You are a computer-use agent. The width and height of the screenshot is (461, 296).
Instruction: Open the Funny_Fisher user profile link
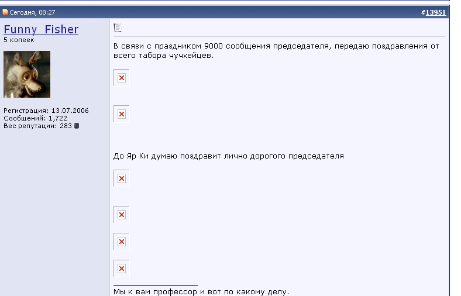(41, 29)
